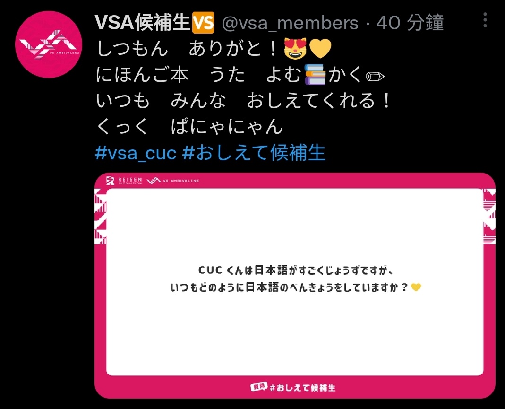Click the Reisen Production logo in image
Image resolution: width=505 pixels, height=409 pixels.
coord(124,181)
